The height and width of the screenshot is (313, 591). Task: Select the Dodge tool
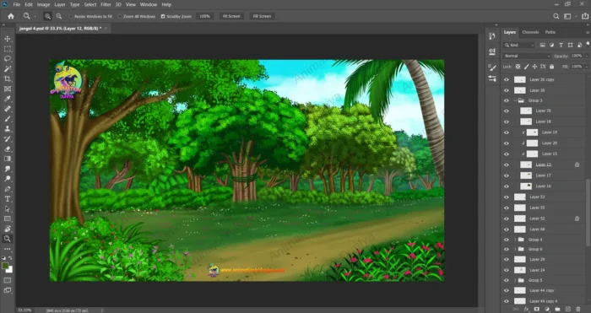click(x=7, y=179)
